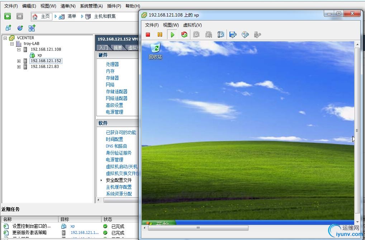This screenshot has width=365, height=240.
Task: Click the floppy drive connect icon
Action: [x=233, y=35]
